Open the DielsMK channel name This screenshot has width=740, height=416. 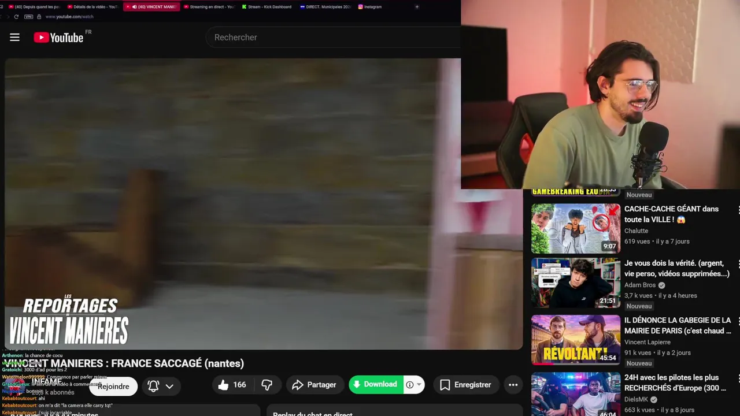[636, 400]
